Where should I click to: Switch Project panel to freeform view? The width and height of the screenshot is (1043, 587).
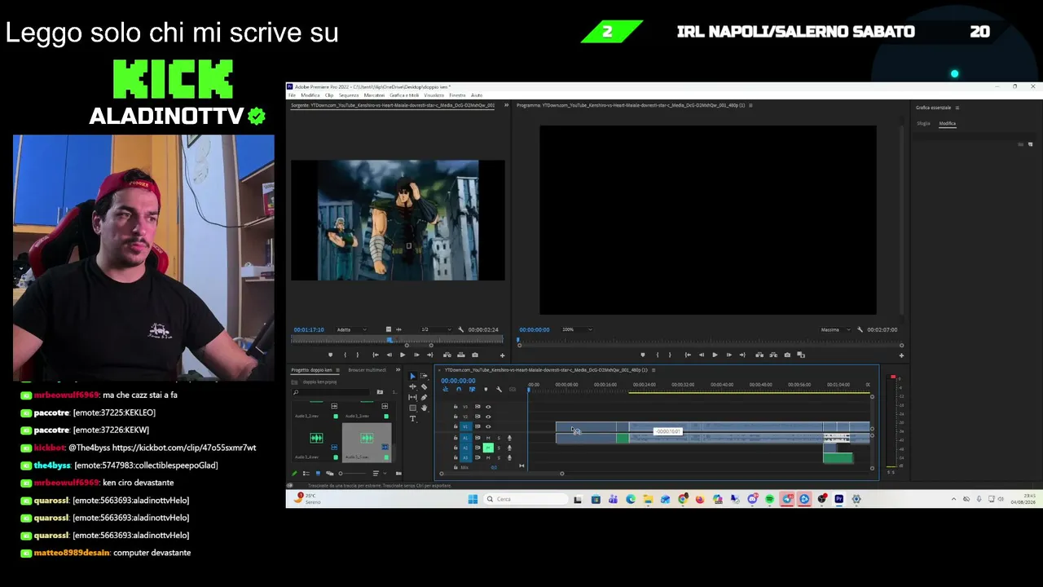(x=329, y=474)
